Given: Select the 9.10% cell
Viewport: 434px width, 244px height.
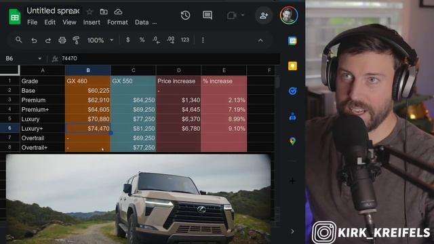Looking at the screenshot, I should point(224,128).
